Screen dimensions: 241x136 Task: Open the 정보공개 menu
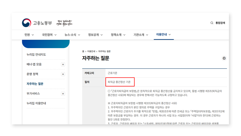(93, 35)
